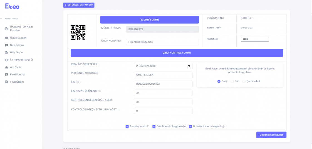Toggle the Ambalaj kontrolü checkbox

pos(127,126)
